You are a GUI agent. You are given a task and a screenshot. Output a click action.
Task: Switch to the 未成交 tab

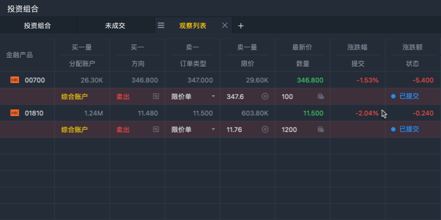(x=115, y=25)
